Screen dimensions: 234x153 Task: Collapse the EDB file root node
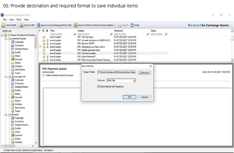coord(2,35)
